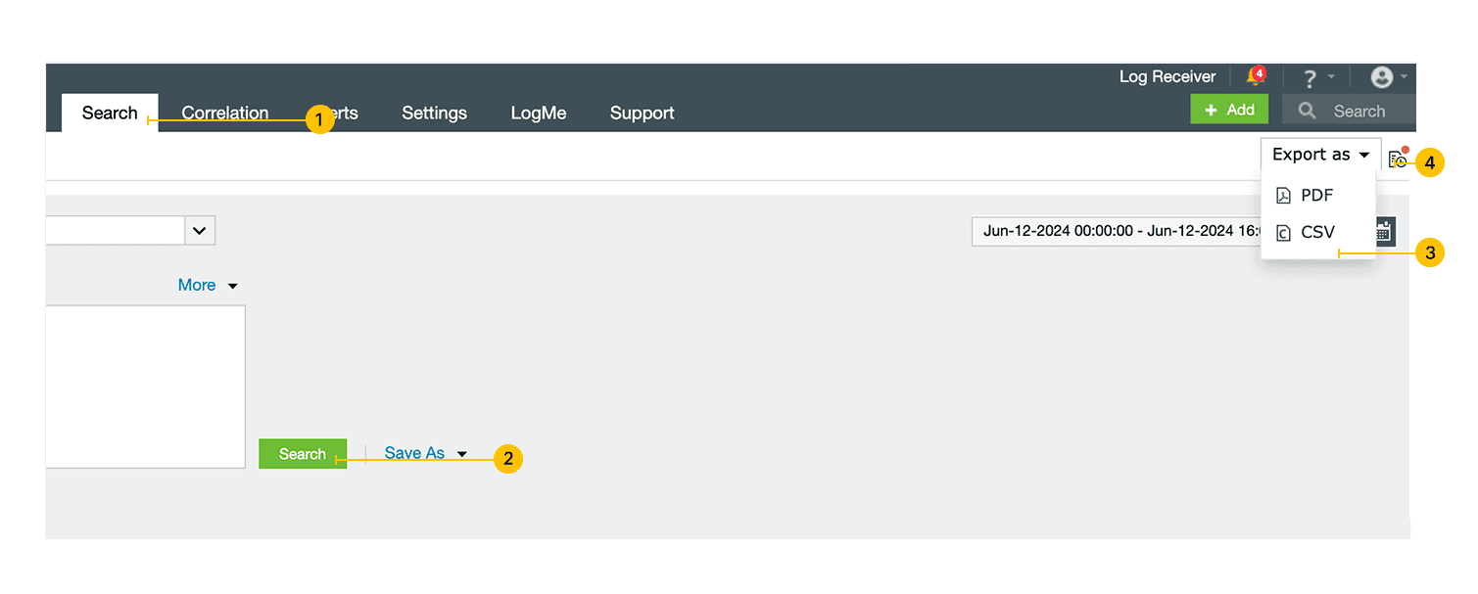The image size is (1478, 594).
Task: Open the calendar date picker icon
Action: point(1383,232)
